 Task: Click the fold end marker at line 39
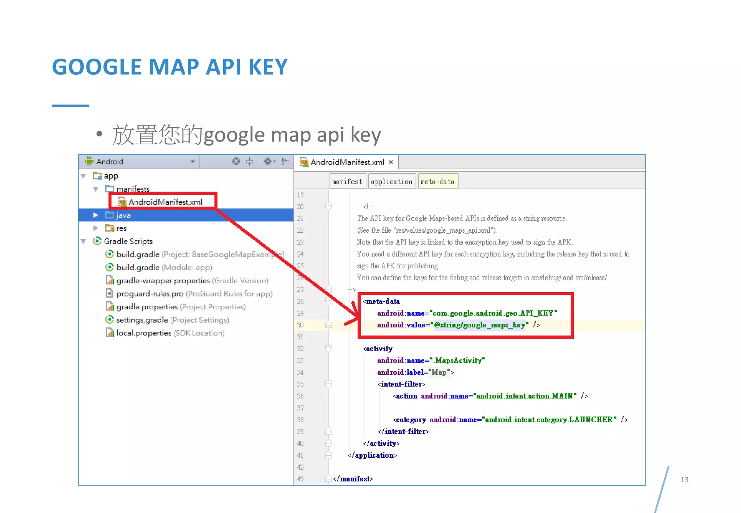pos(329,431)
